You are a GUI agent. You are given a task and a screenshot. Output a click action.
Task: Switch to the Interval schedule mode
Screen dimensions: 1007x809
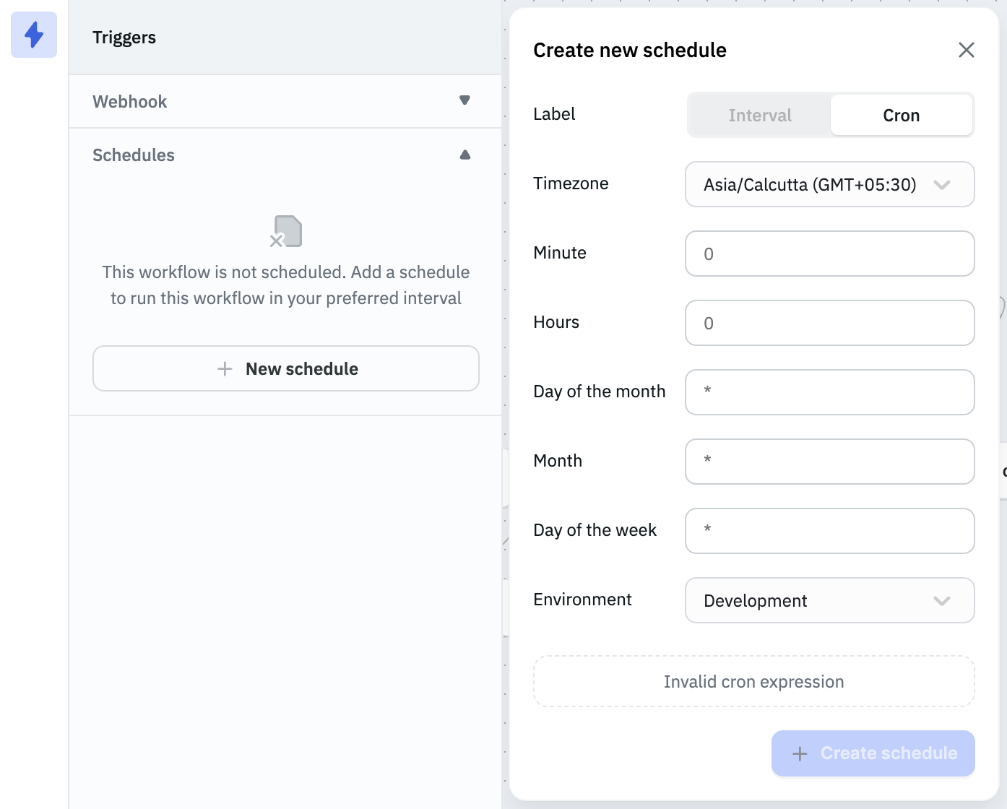[x=759, y=115]
